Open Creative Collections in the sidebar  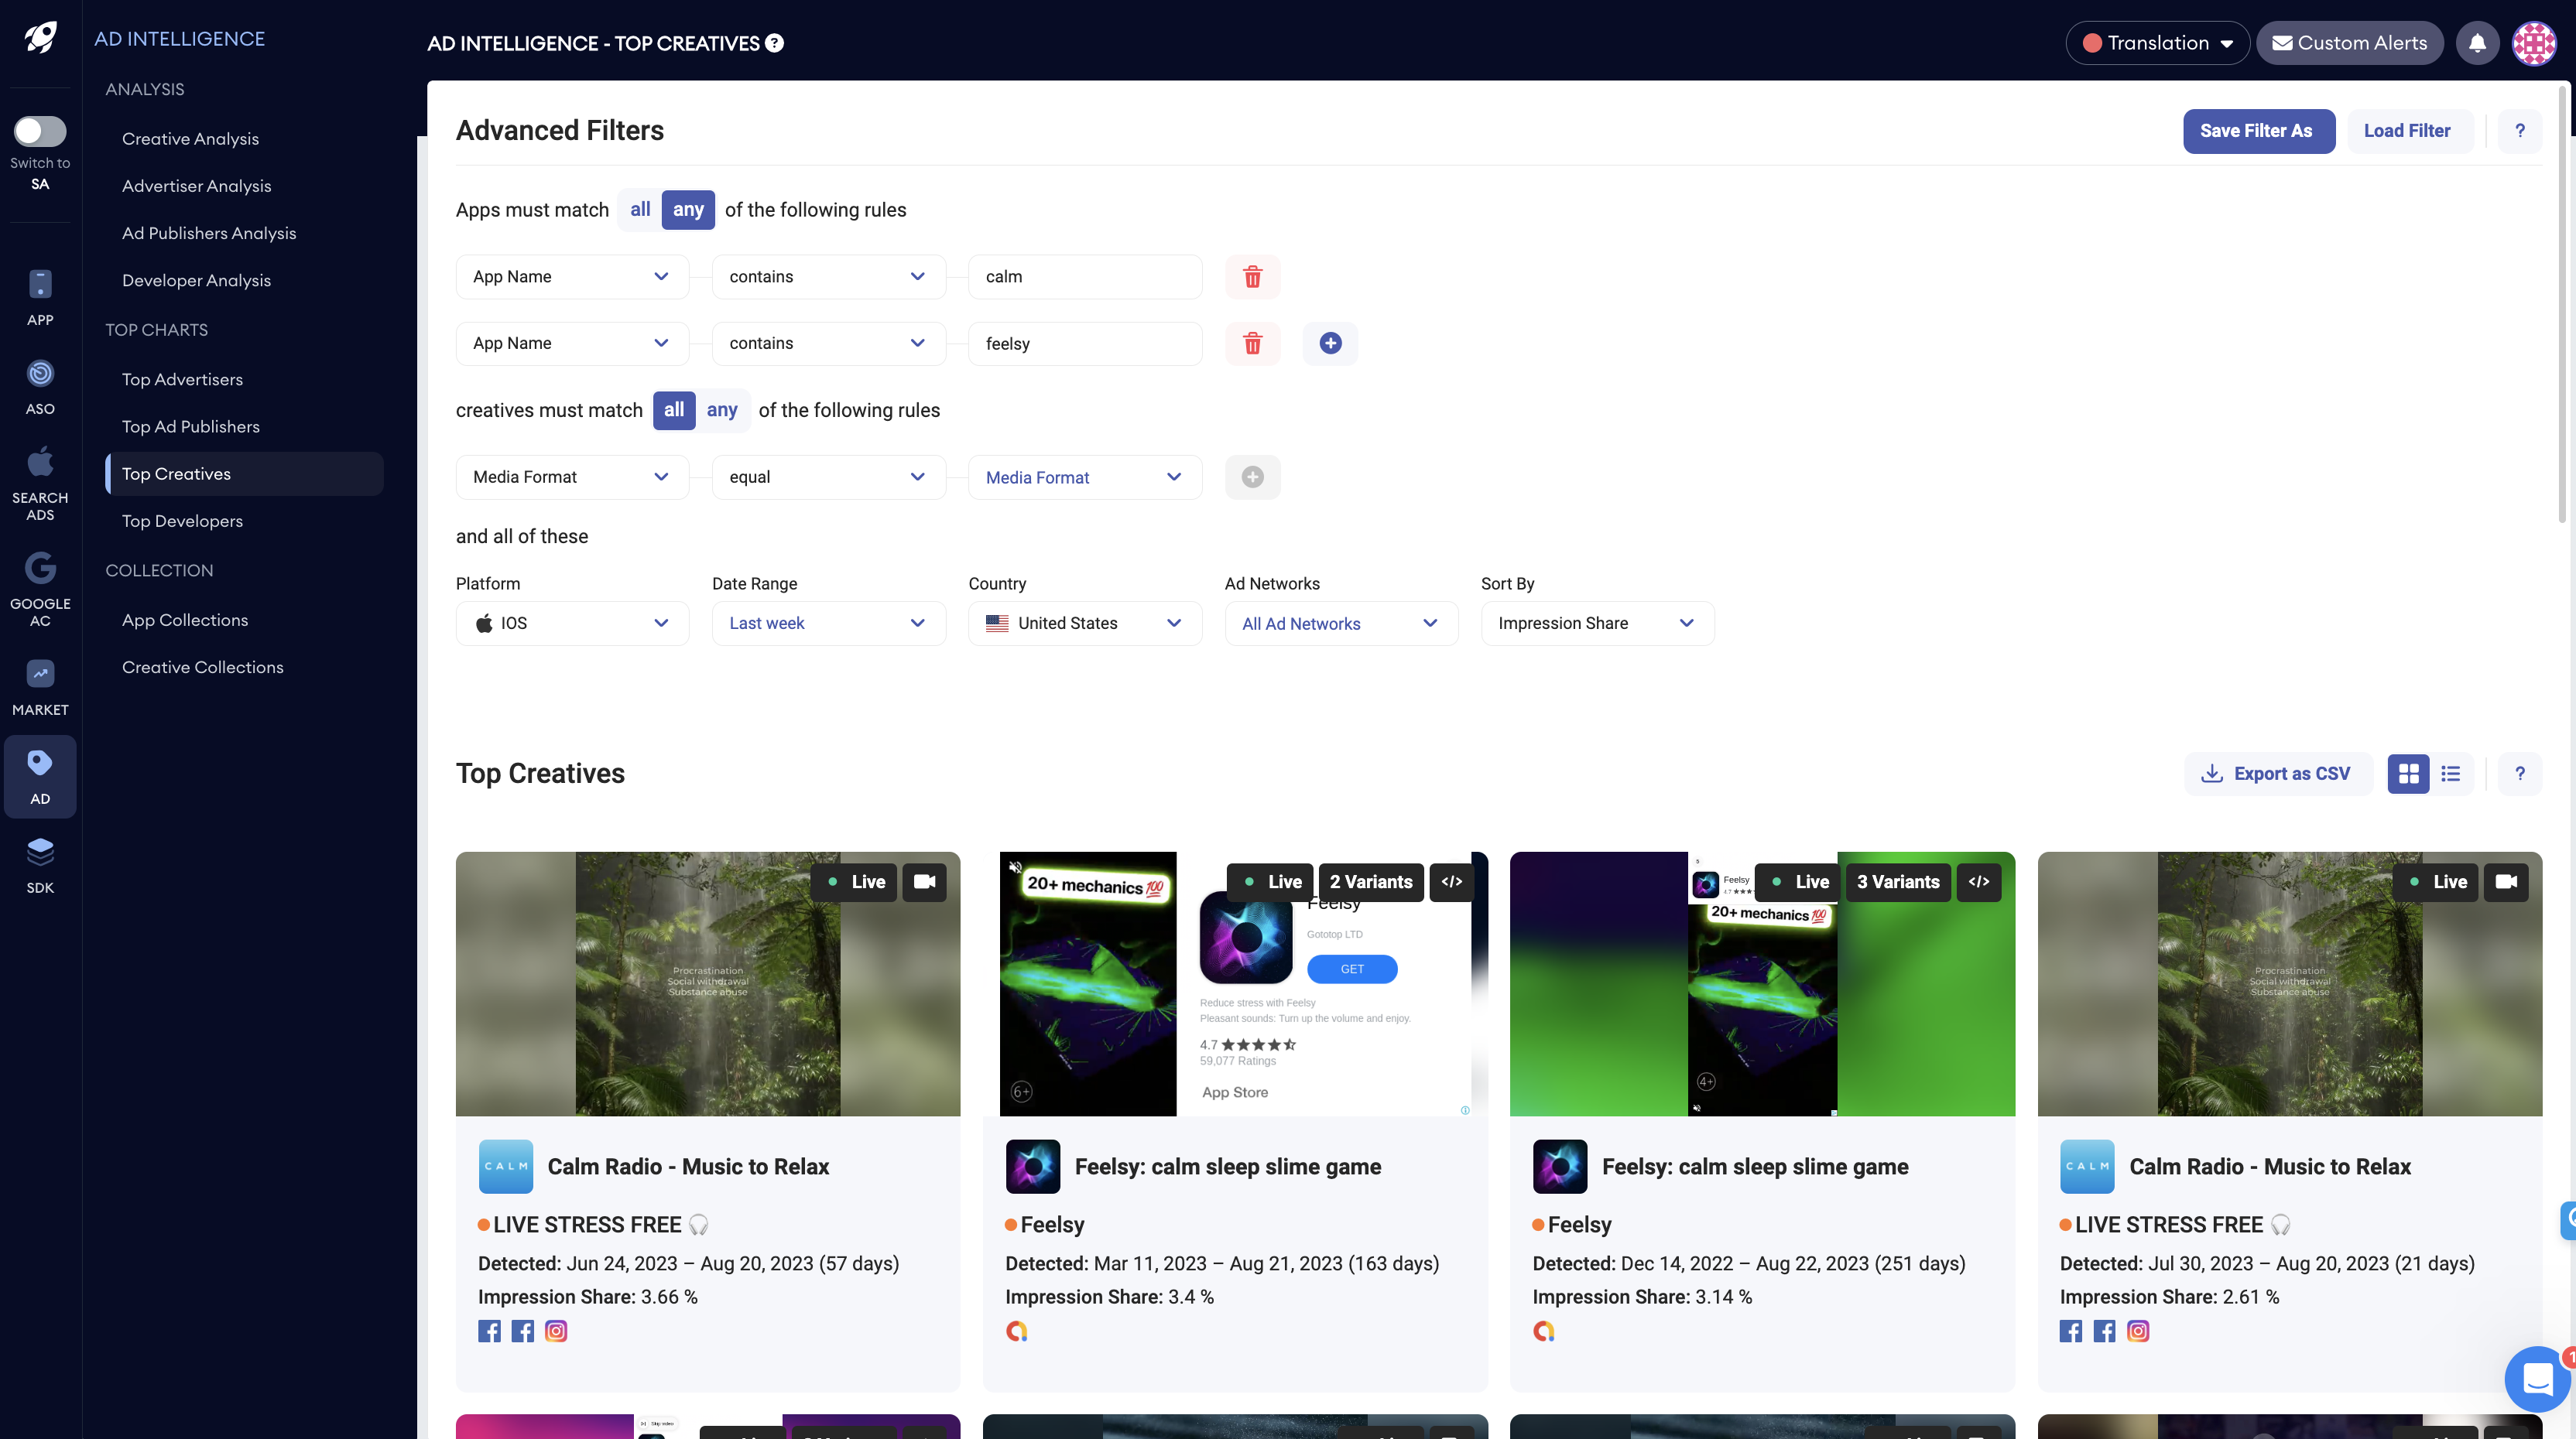coord(202,668)
